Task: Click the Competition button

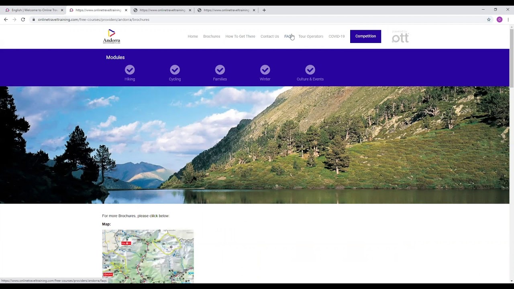Action: [x=365, y=36]
